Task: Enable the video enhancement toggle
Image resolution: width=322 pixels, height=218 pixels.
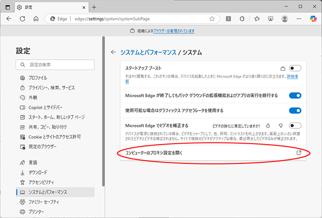Action: tap(295, 125)
